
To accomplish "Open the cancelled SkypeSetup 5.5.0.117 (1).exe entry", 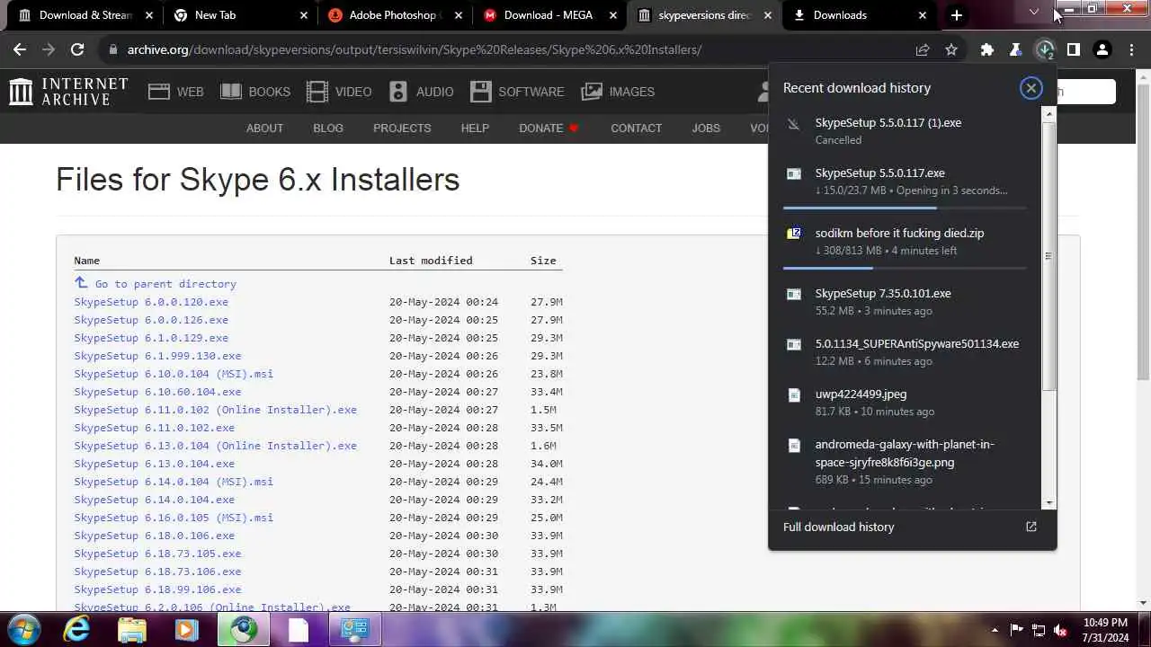I will point(906,130).
